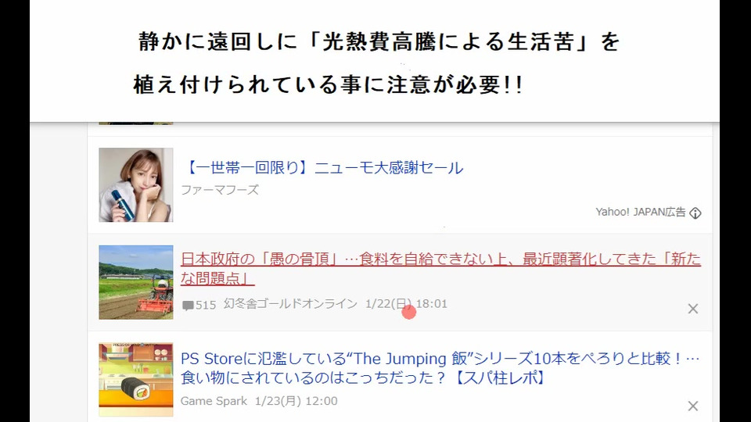The width and height of the screenshot is (751, 422).
Task: Click the comment bubble icon beside 515
Action: tap(188, 306)
